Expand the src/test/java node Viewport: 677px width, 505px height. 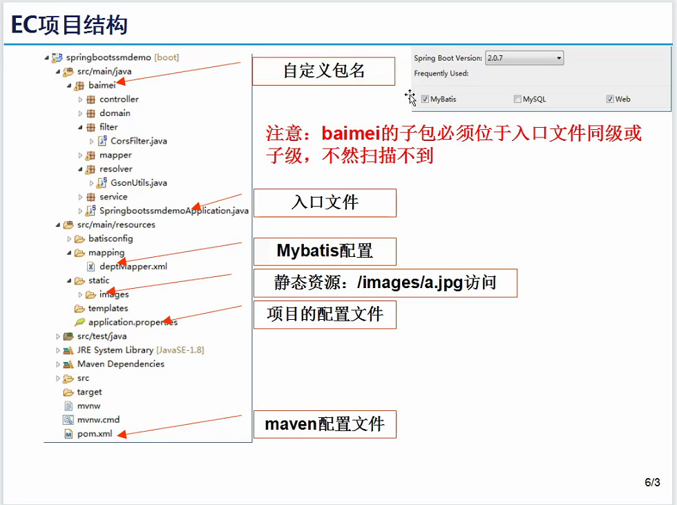click(58, 336)
